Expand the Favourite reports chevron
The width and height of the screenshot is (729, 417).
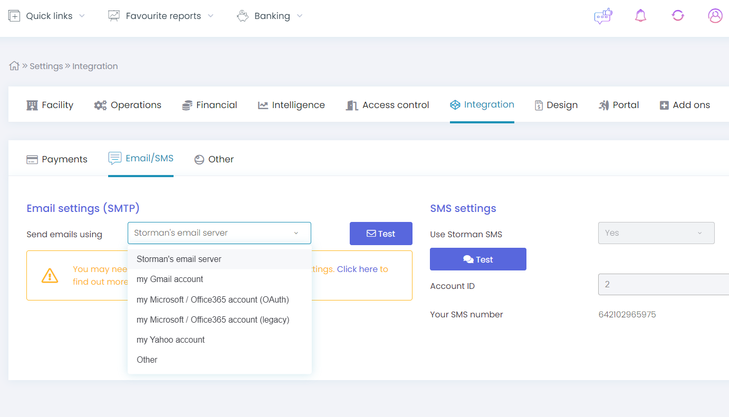pos(210,16)
